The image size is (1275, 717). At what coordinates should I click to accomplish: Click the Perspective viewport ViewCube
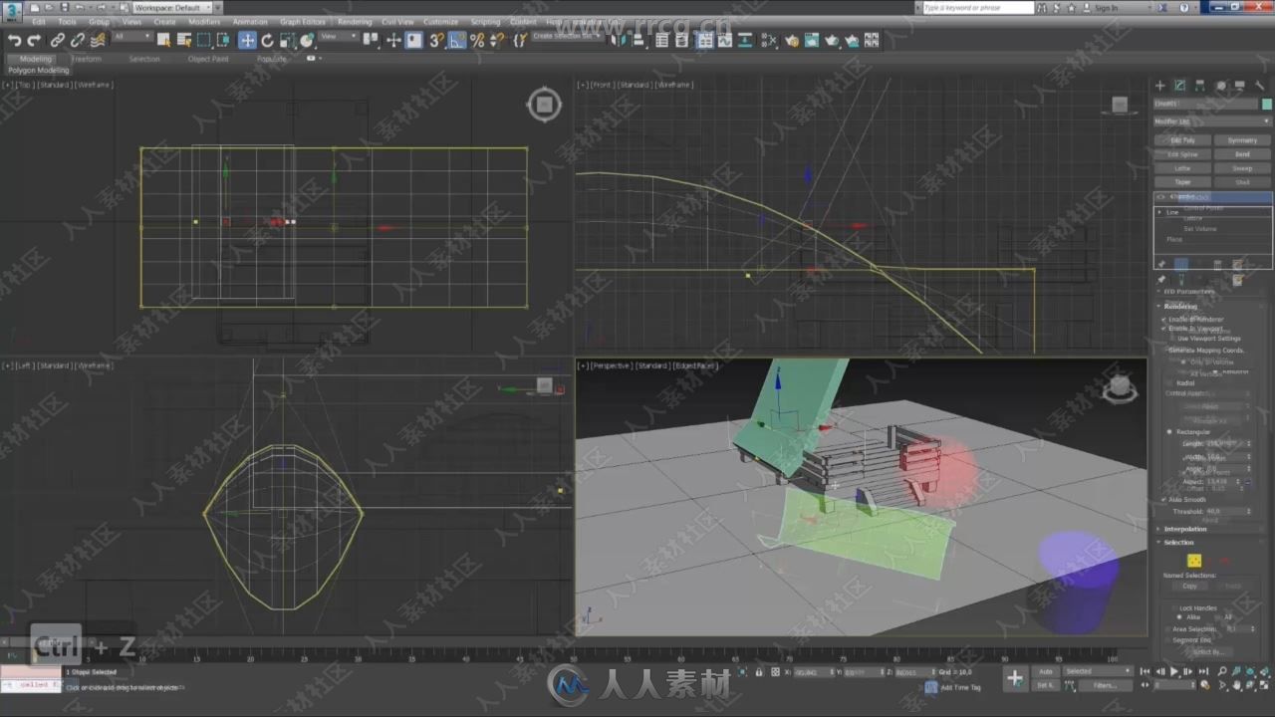(x=1120, y=388)
